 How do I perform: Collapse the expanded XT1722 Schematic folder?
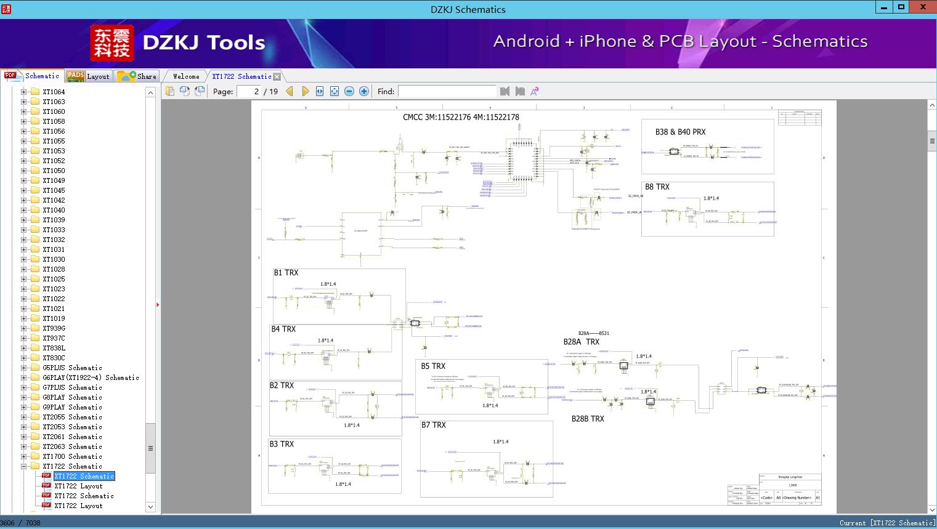pyautogui.click(x=24, y=466)
